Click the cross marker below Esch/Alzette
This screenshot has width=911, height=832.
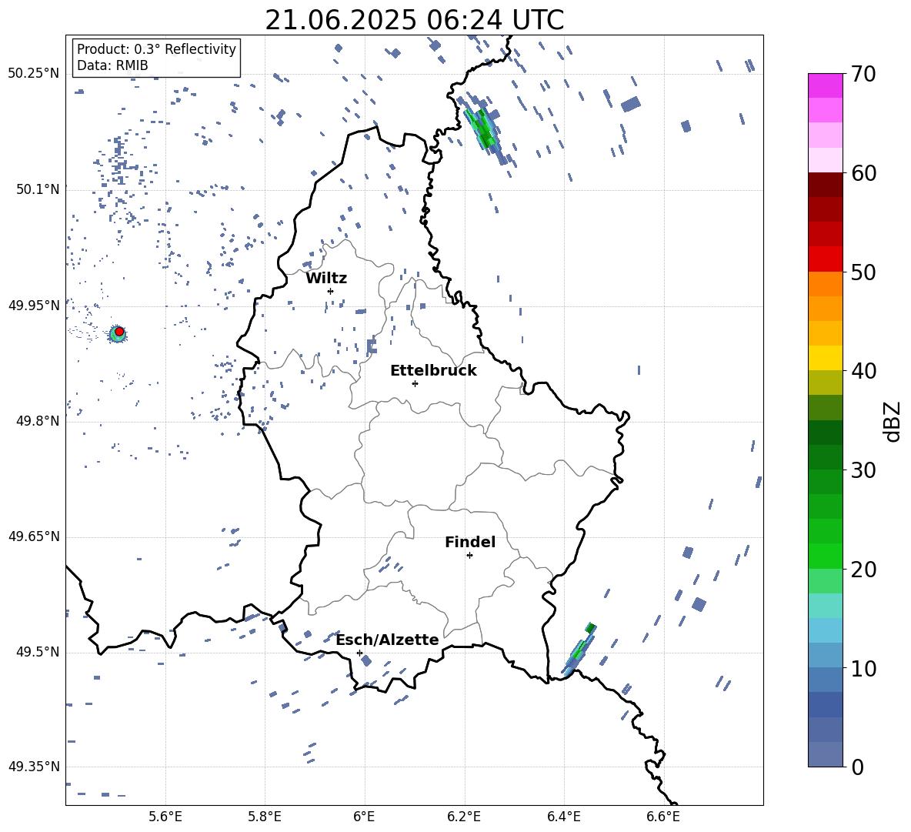click(x=359, y=653)
